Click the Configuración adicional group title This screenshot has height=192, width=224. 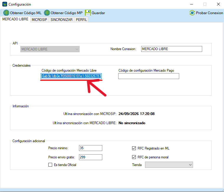[x=29, y=141]
